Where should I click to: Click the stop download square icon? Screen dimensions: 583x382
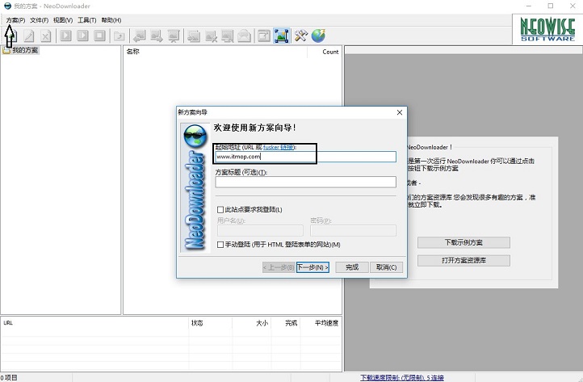click(x=99, y=36)
